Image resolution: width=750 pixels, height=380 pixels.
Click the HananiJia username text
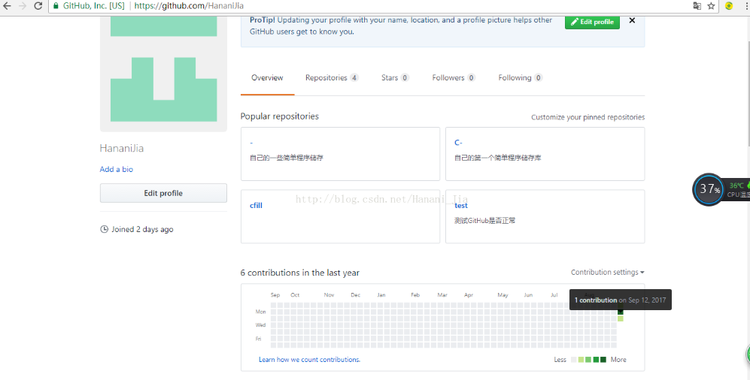pyautogui.click(x=122, y=148)
